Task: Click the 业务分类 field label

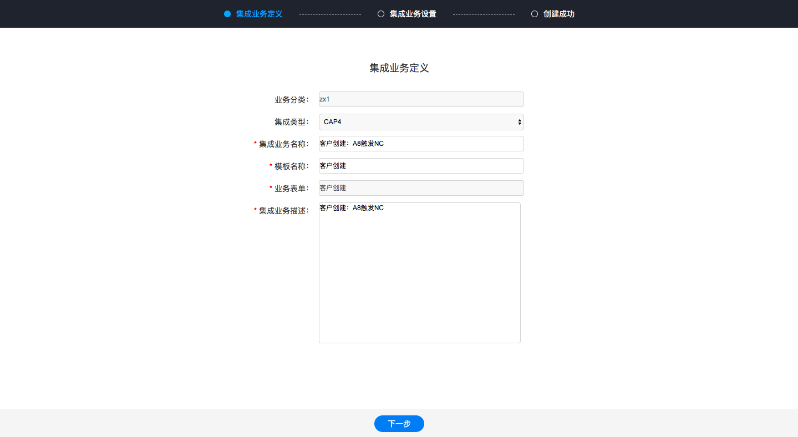Action: click(291, 100)
